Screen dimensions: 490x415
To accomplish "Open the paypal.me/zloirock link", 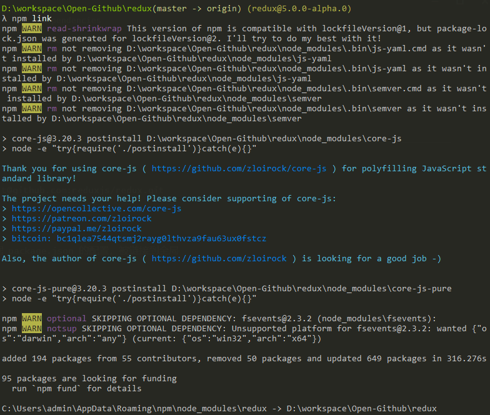I will [x=76, y=229].
